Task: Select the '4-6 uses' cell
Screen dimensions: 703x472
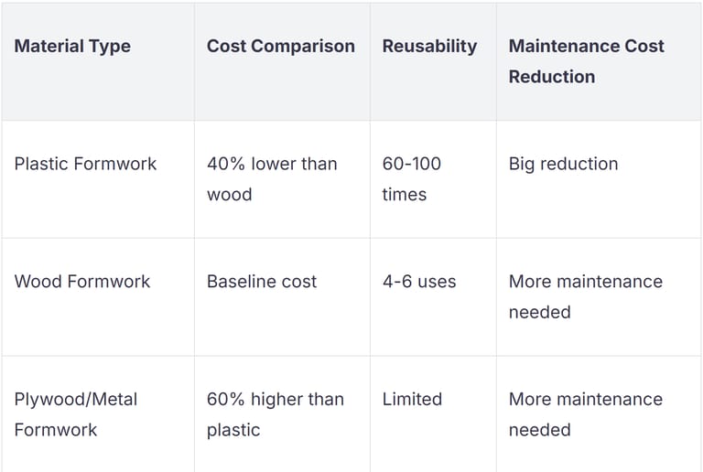Action: [x=418, y=282]
